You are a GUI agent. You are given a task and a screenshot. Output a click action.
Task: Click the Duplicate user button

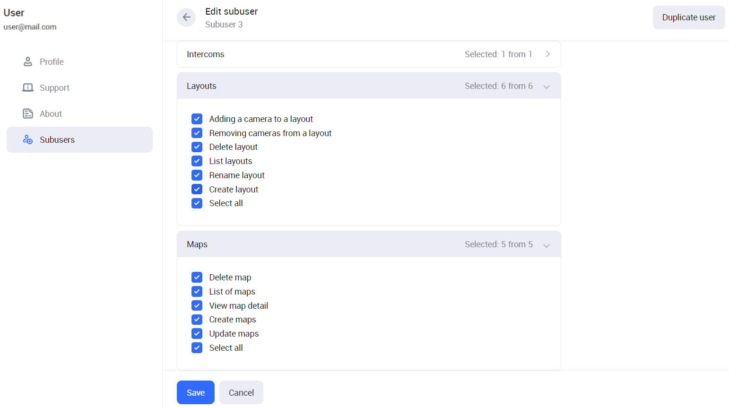(x=688, y=17)
